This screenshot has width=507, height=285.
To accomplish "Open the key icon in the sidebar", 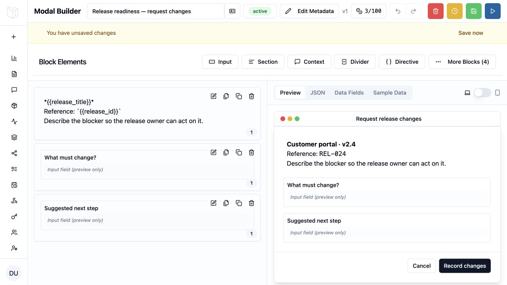I will pos(14,217).
